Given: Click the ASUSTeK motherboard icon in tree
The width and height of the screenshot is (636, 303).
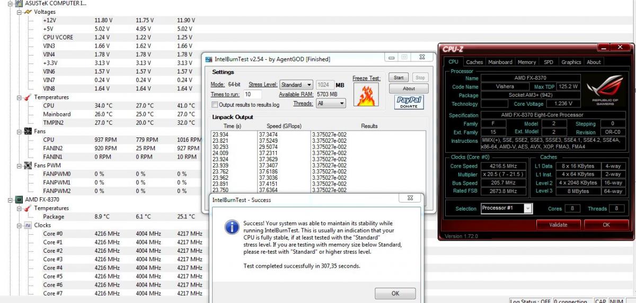Looking at the screenshot, I should click(20, 3).
